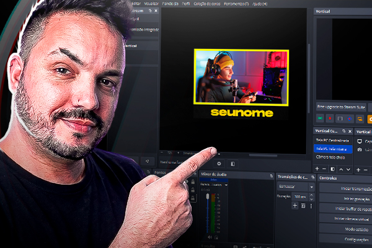Expand the audio source name dropdown
372x248 pixels.
coord(226,185)
